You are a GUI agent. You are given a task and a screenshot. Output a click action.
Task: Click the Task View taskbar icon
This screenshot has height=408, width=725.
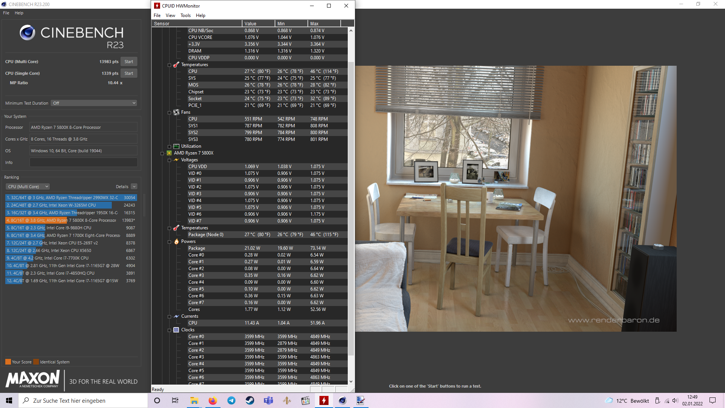(x=175, y=400)
